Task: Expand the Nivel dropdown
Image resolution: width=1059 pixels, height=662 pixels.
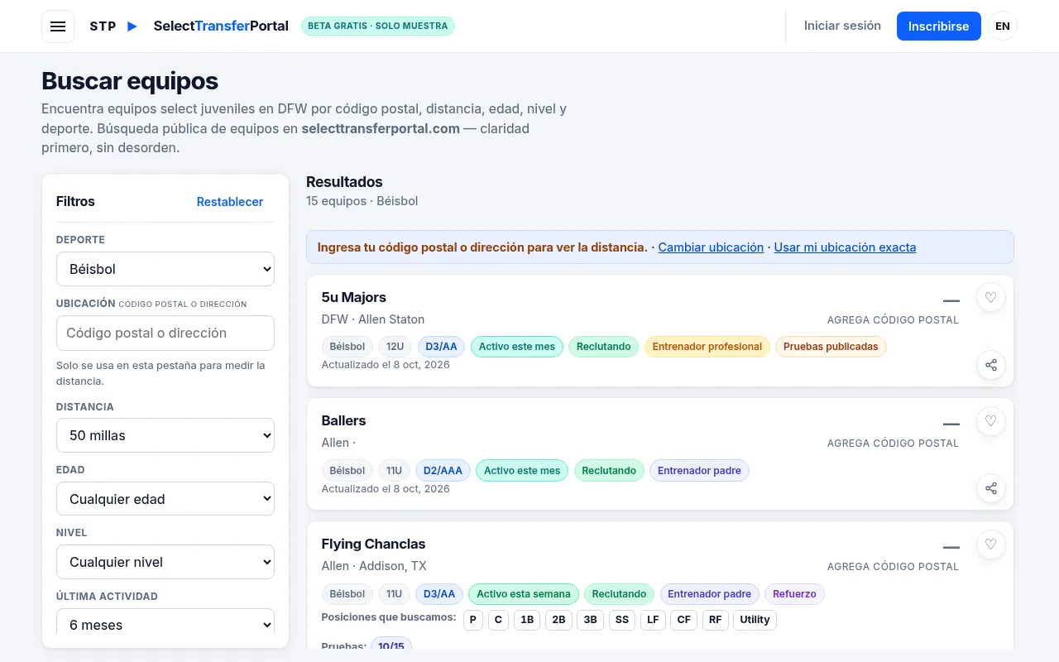Action: tap(165, 562)
